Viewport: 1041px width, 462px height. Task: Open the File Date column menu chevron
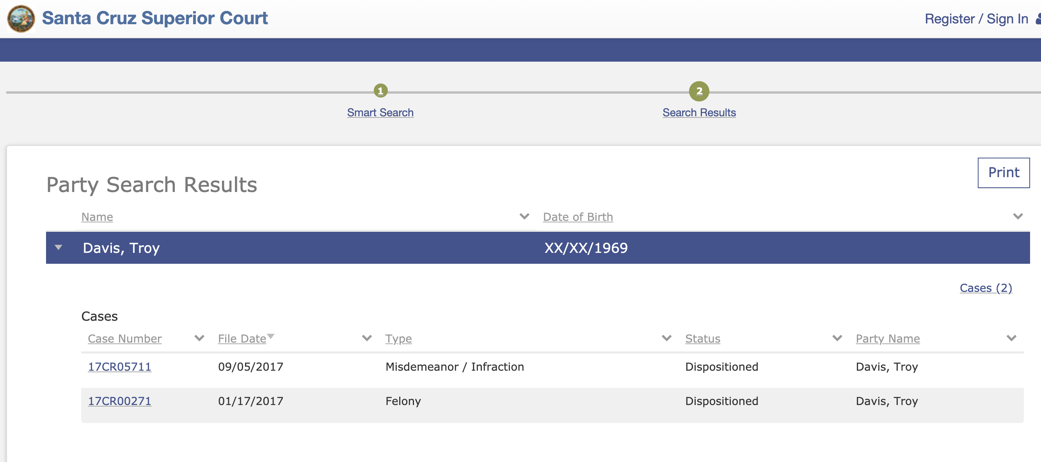(366, 338)
